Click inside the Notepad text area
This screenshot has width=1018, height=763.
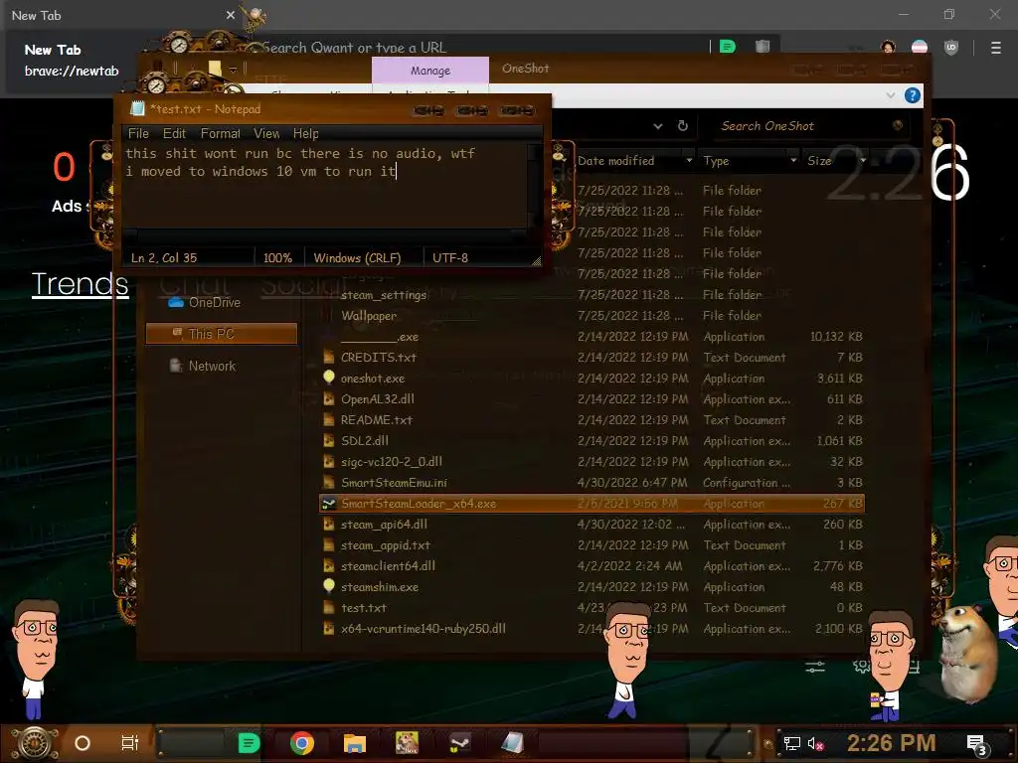[x=325, y=186]
